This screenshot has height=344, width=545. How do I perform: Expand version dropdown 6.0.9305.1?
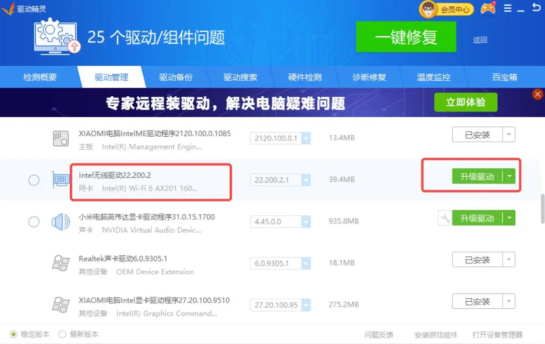(x=306, y=263)
